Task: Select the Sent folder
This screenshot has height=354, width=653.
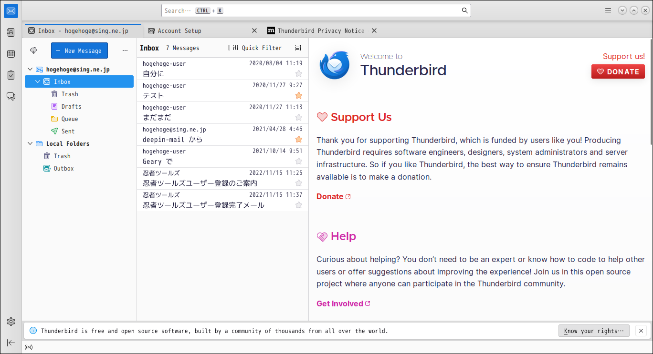Action: (x=79, y=131)
